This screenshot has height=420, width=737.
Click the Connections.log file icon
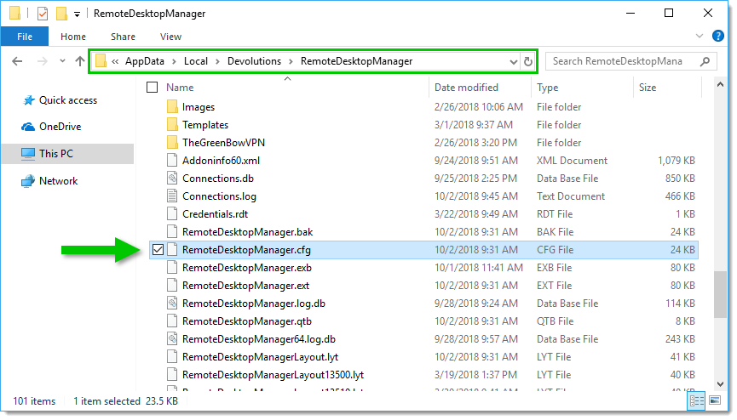pyautogui.click(x=172, y=196)
